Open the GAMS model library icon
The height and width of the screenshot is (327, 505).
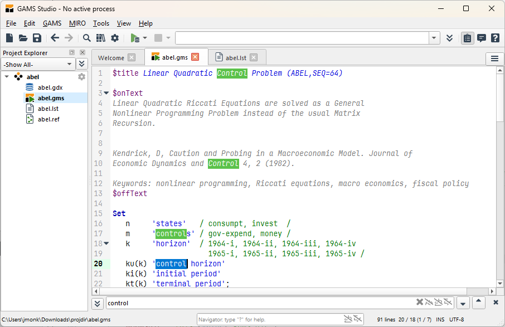[100, 38]
